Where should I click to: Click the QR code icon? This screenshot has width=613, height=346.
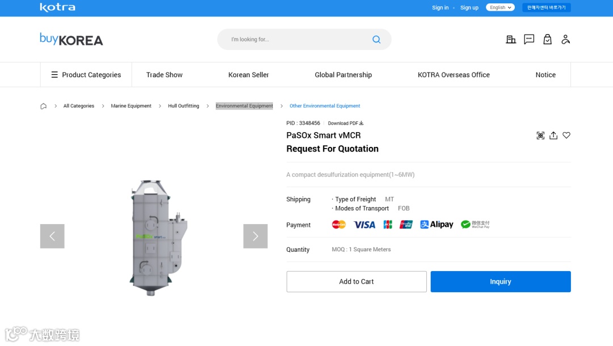[540, 136]
